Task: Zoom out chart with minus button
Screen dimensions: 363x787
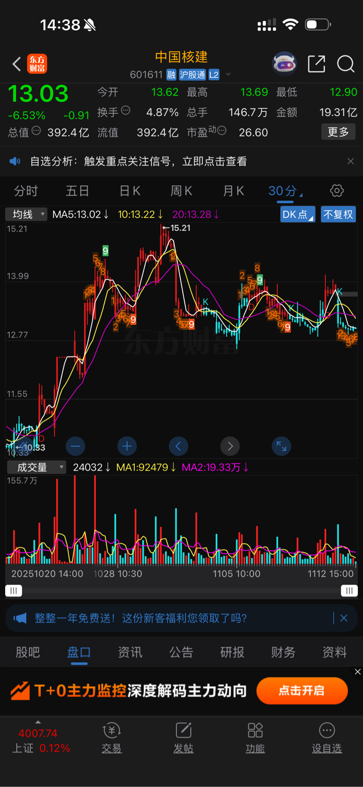Action: (76, 446)
